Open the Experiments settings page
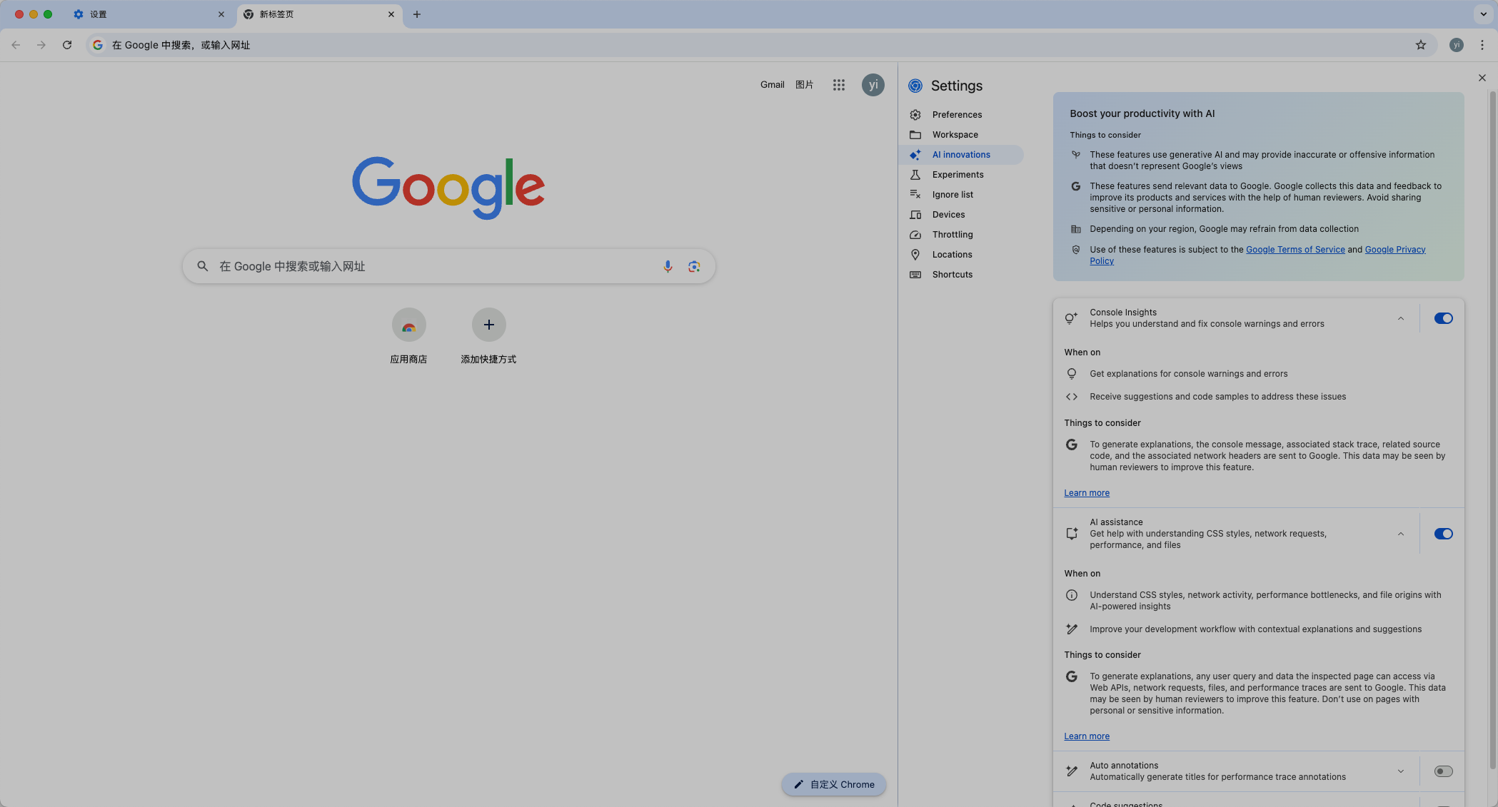 coord(957,175)
